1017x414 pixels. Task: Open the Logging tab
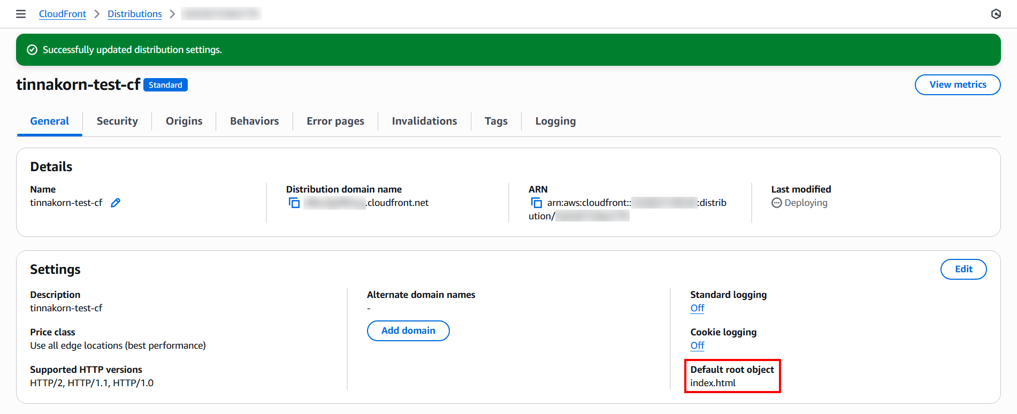tap(555, 121)
